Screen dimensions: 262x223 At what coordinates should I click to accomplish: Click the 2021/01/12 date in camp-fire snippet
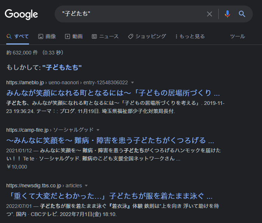click(x=19, y=151)
